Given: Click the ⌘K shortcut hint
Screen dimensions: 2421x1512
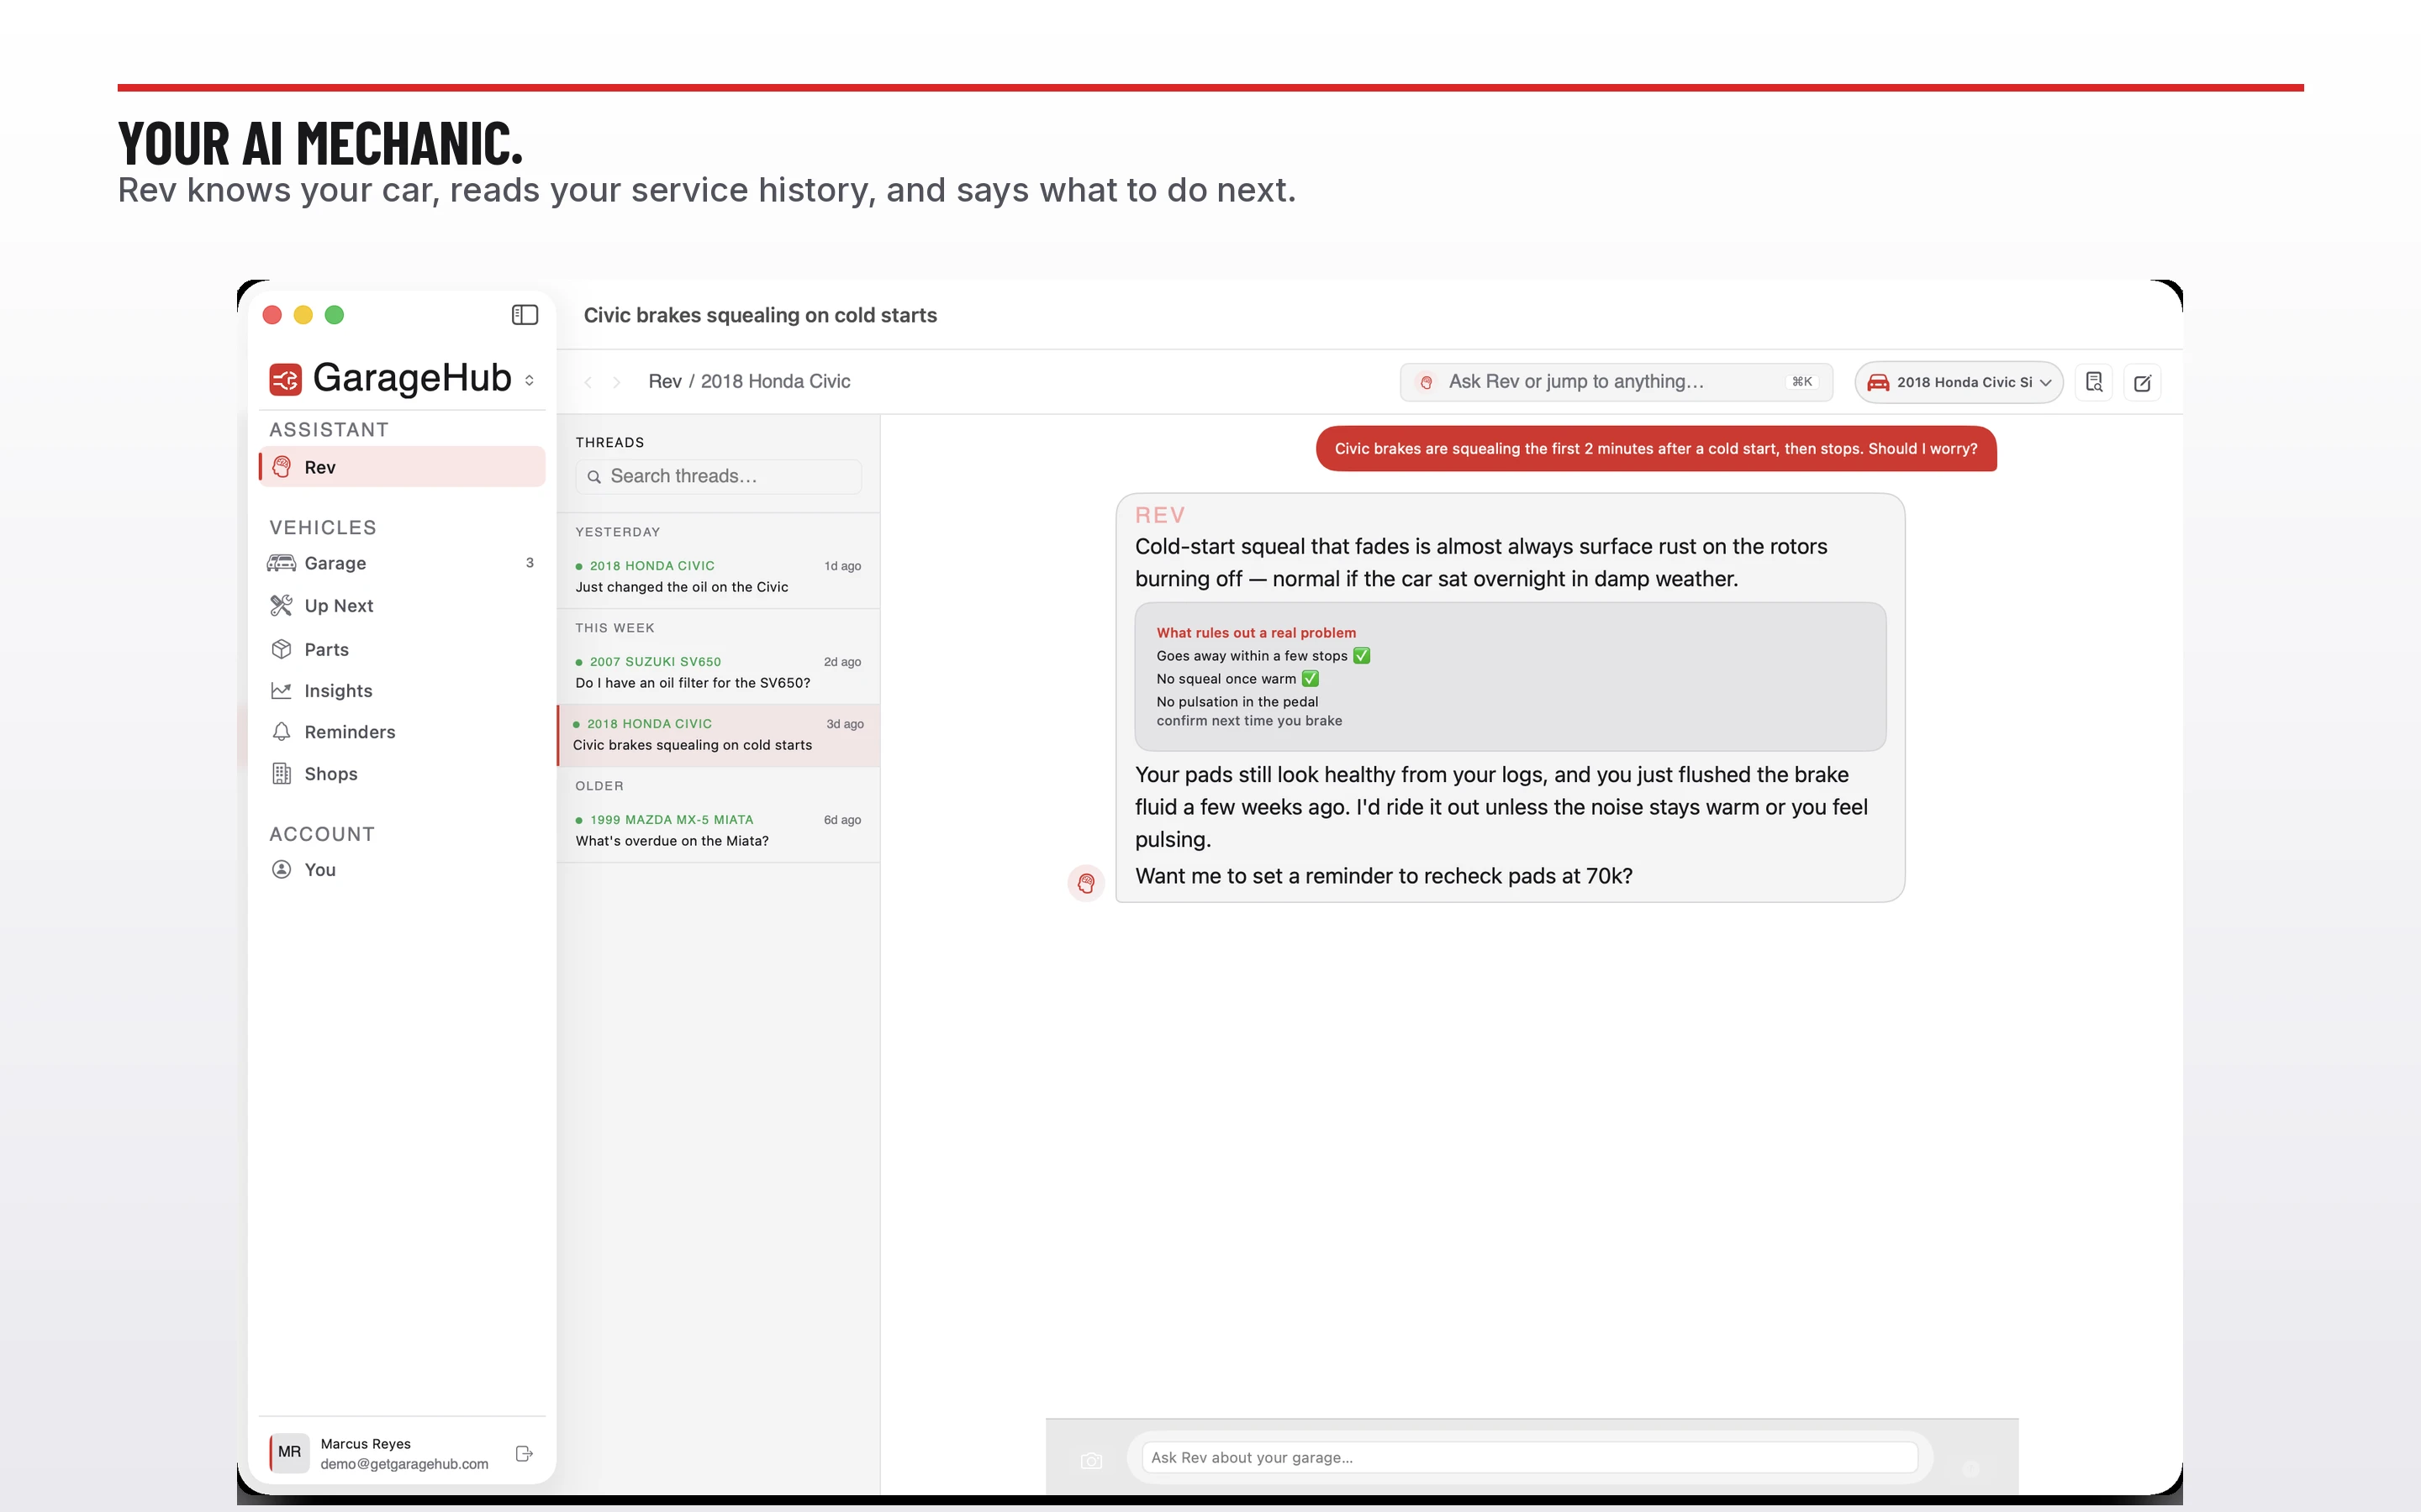Looking at the screenshot, I should point(1801,382).
